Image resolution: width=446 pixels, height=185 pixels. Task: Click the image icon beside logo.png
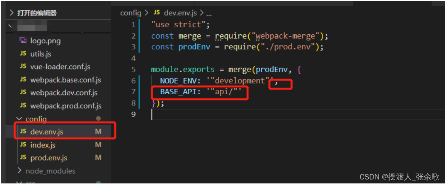(x=23, y=40)
